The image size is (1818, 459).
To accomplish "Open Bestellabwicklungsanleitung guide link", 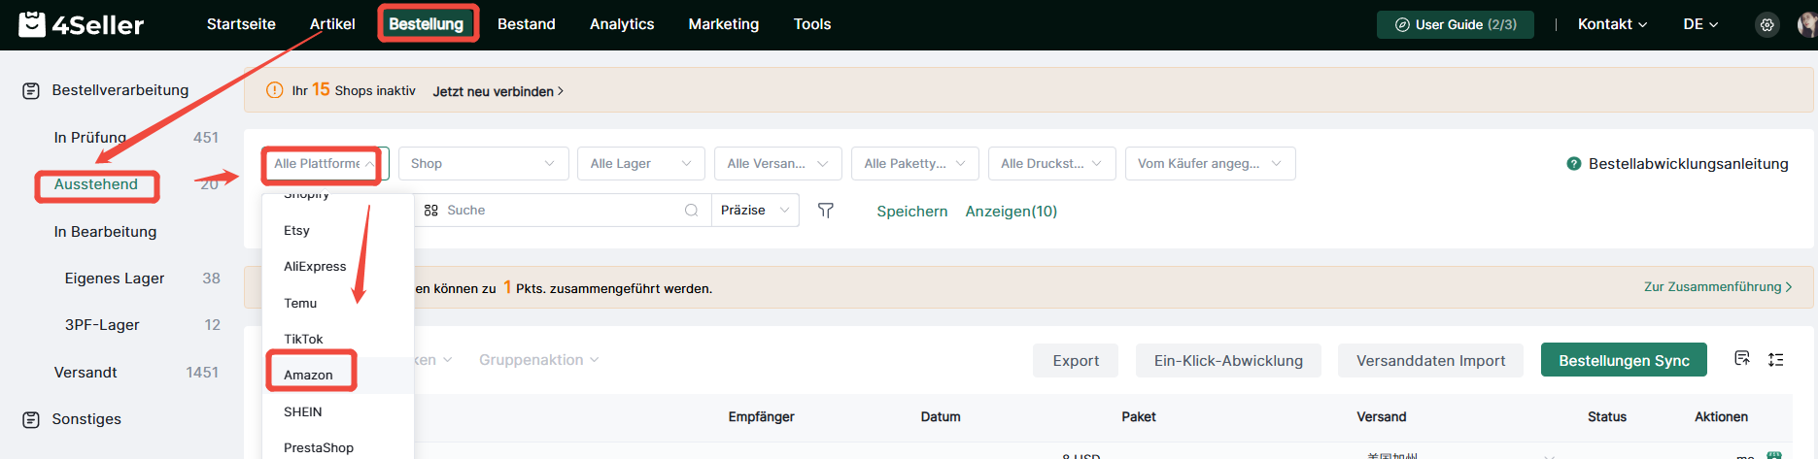I will click(1688, 164).
